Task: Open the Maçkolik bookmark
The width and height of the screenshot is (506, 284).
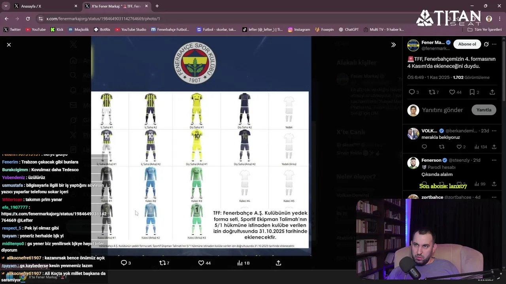Action: (x=79, y=30)
